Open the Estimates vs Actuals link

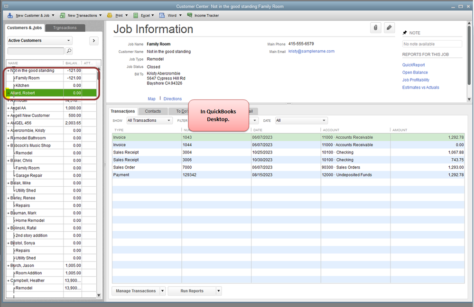tap(420, 88)
